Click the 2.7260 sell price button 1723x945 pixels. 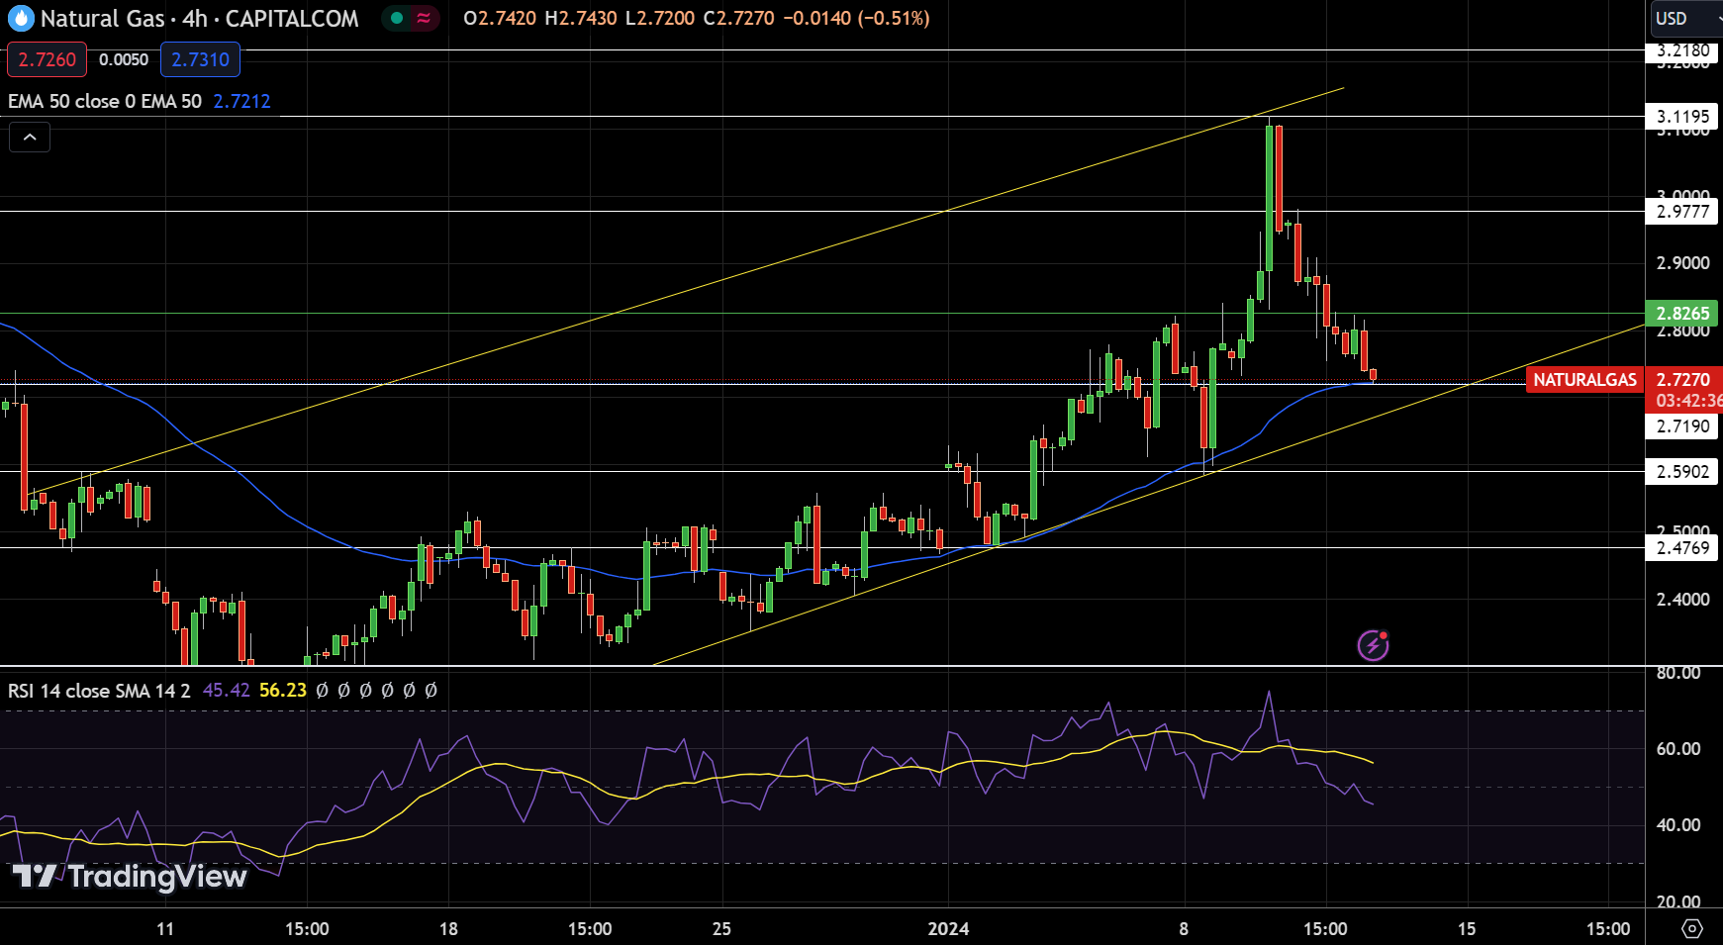pyautogui.click(x=47, y=59)
